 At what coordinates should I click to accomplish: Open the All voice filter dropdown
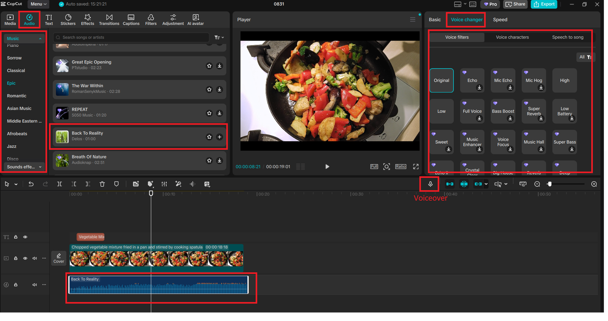click(x=585, y=57)
